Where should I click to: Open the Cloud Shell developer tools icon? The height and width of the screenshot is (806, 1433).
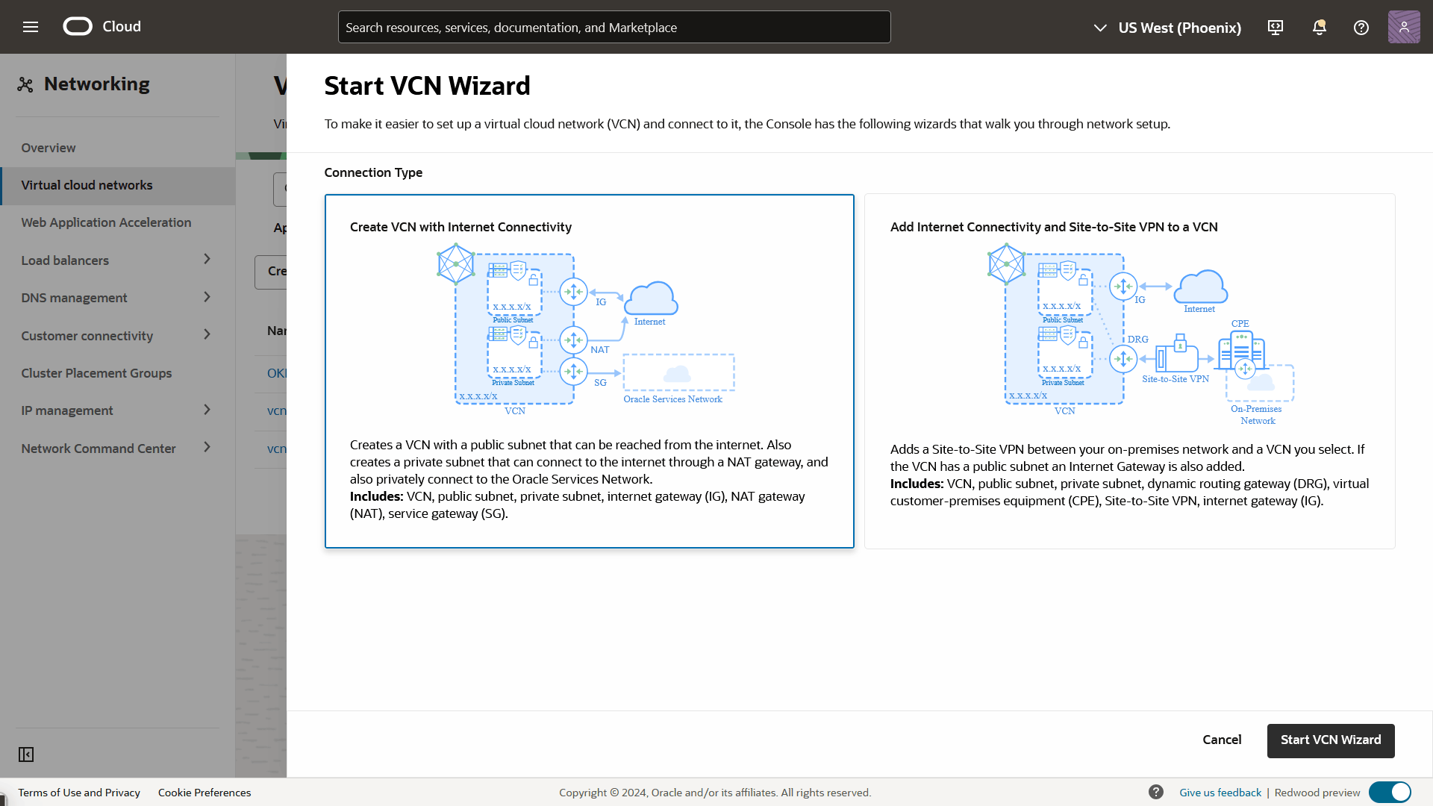coord(1276,28)
